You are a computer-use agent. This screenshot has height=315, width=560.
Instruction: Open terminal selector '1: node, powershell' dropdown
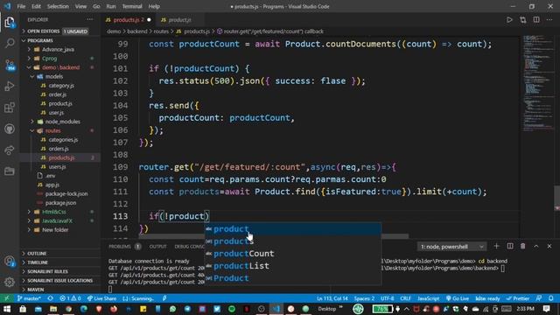(451, 247)
